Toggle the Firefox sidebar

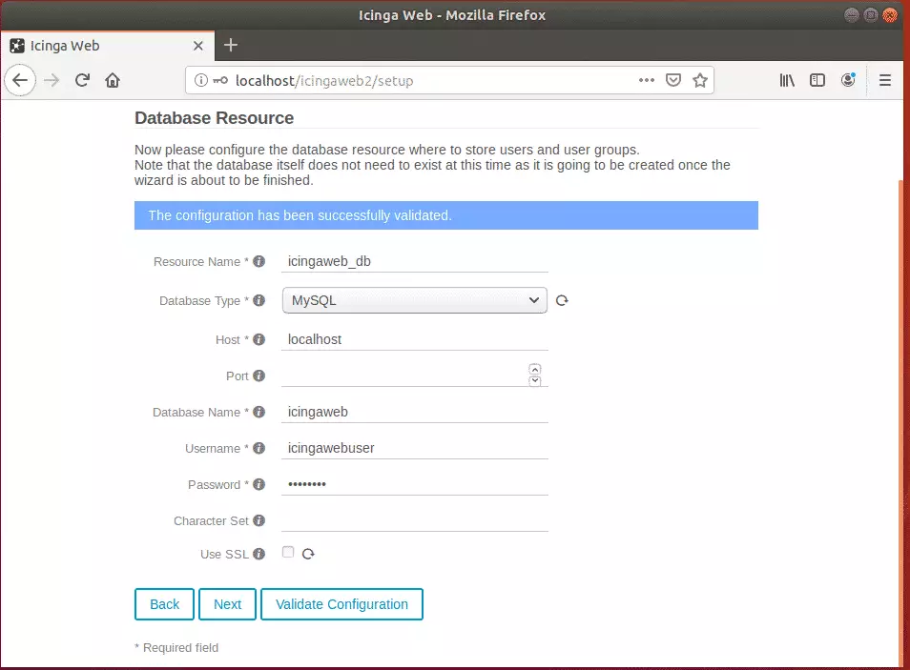817,80
